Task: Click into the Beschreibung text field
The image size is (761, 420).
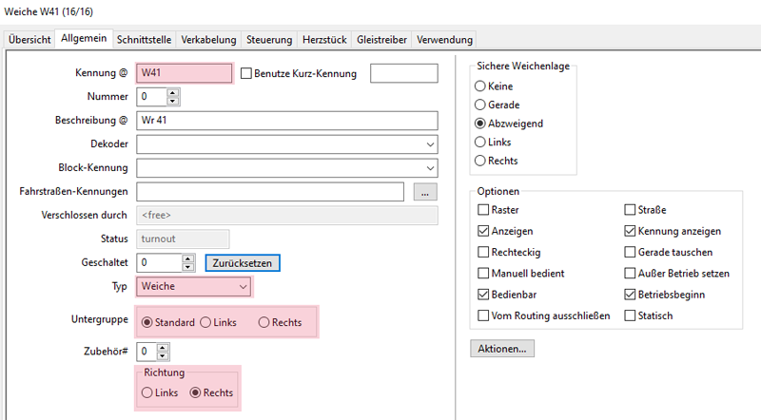Action: click(285, 121)
